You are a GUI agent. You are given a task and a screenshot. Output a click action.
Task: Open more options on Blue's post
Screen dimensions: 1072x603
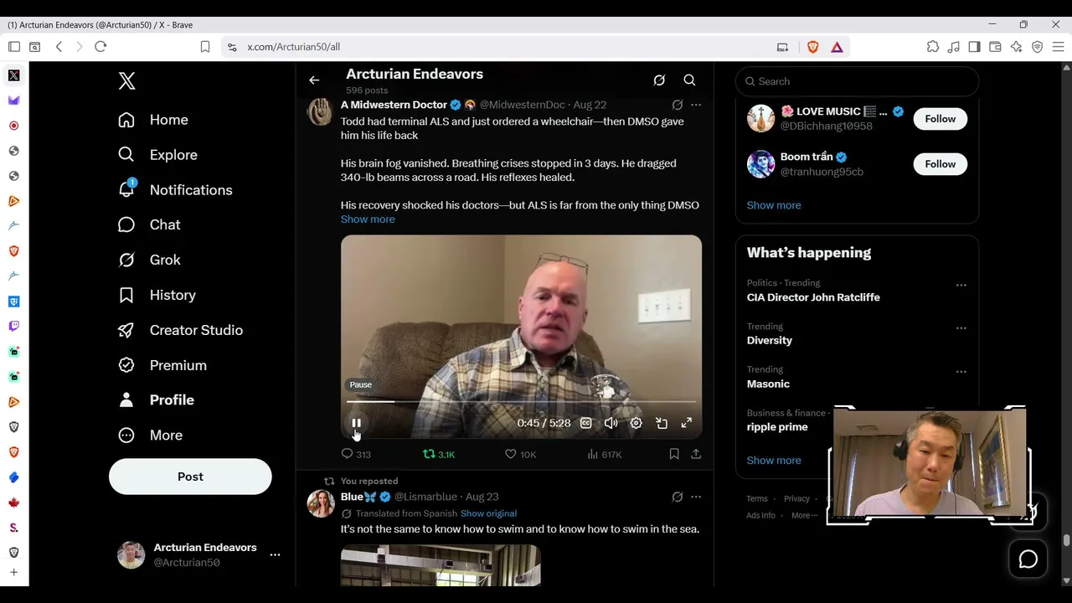pos(696,497)
